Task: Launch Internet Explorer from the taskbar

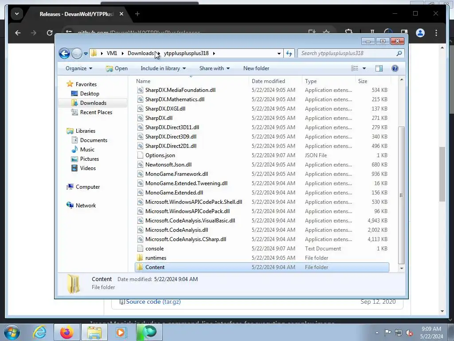Action: pyautogui.click(x=39, y=332)
